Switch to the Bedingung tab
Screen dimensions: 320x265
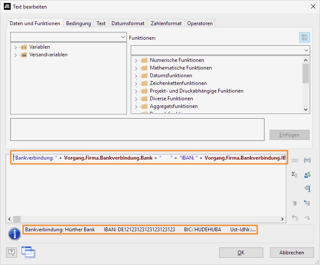78,23
